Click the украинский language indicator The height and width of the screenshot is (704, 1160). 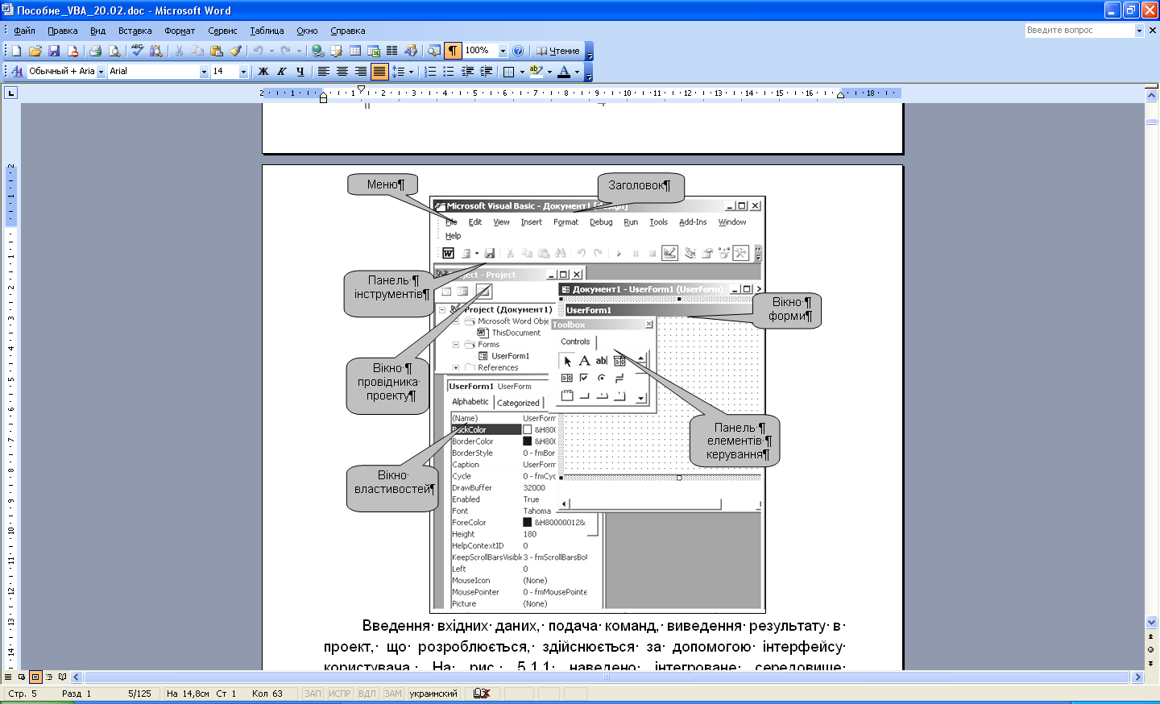tap(433, 694)
